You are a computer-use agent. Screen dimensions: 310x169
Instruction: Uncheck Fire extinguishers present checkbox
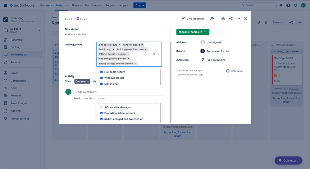102,113
